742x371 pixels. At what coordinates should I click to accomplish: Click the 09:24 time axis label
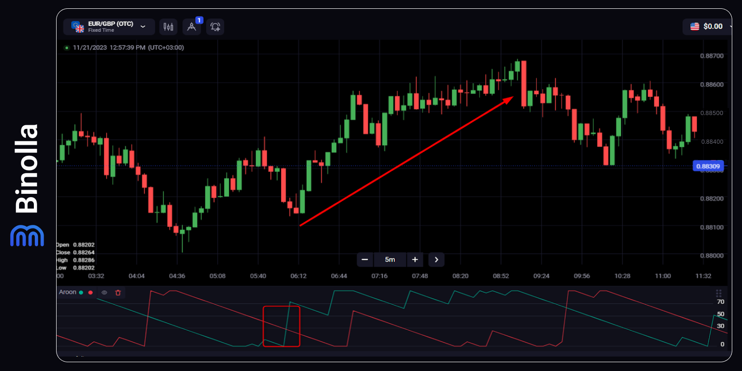(541, 276)
